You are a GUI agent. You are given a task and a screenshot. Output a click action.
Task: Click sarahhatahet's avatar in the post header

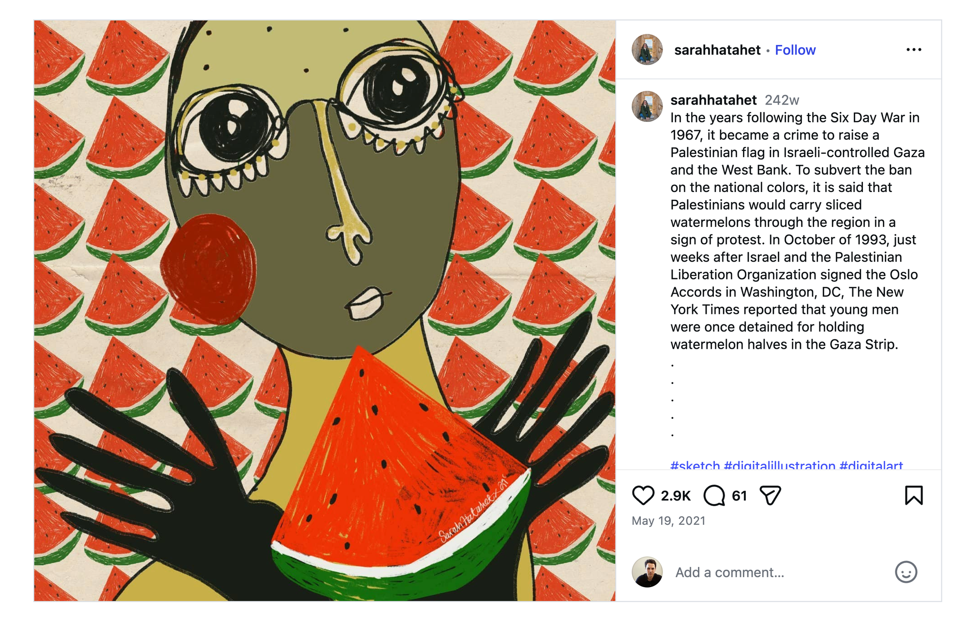click(647, 50)
